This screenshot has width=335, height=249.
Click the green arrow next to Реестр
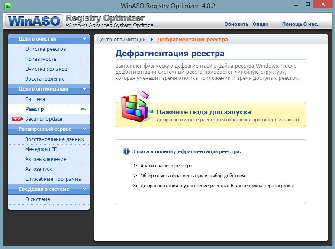(84, 109)
